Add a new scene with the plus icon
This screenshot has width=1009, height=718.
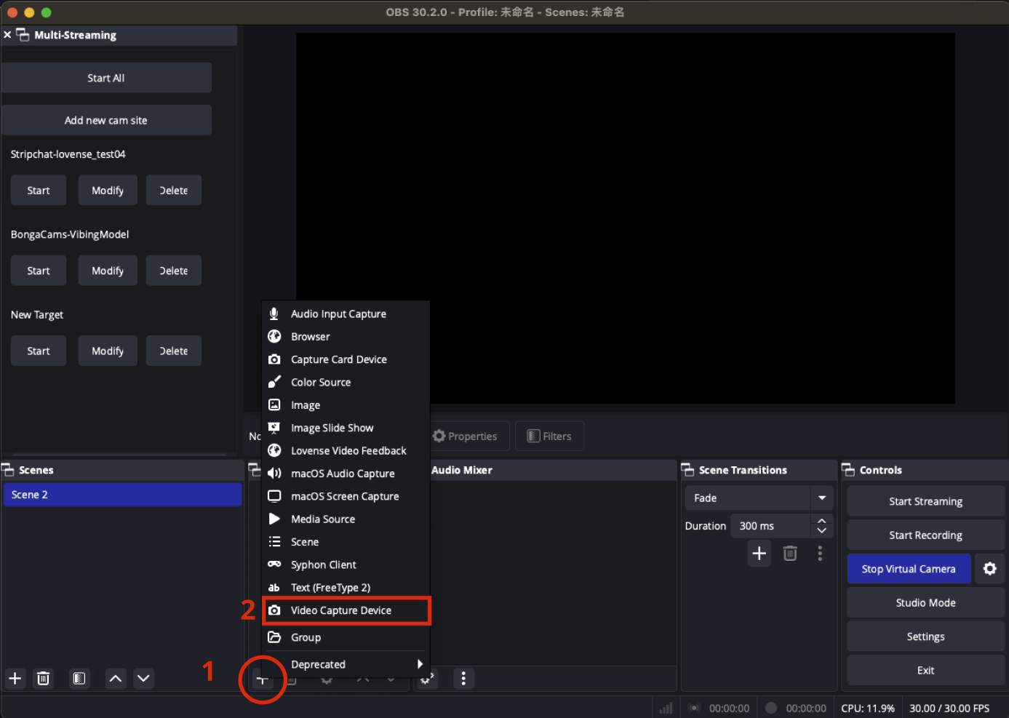15,678
